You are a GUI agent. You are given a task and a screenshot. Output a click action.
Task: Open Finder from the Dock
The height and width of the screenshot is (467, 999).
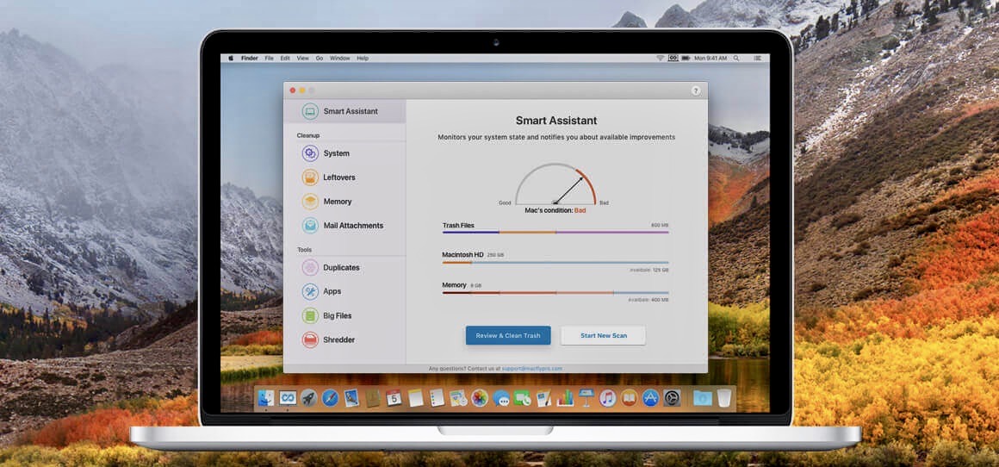click(265, 398)
